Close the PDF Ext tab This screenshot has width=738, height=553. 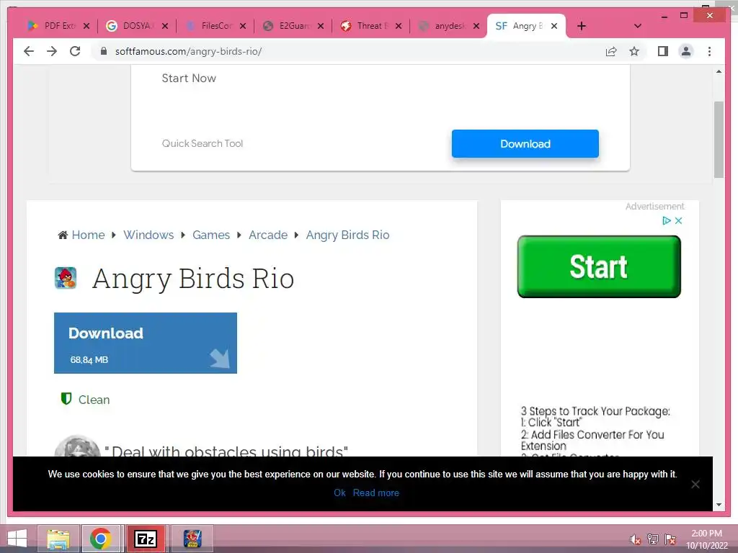(x=86, y=26)
